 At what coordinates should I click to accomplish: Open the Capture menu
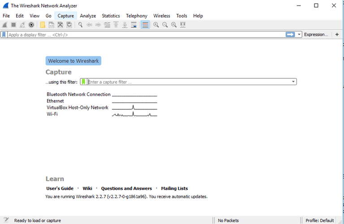point(65,16)
